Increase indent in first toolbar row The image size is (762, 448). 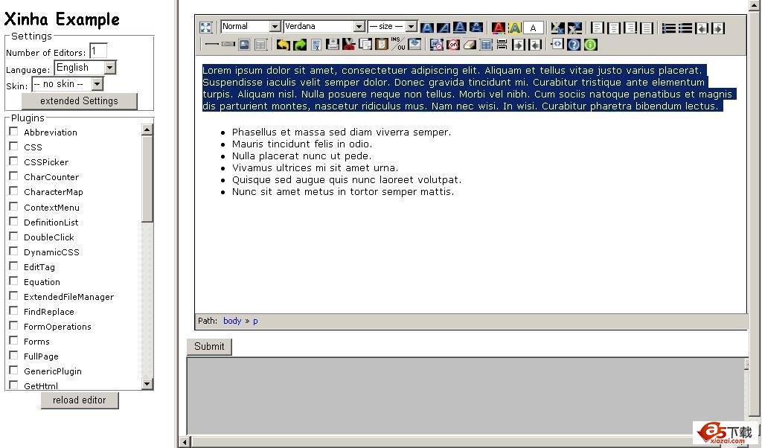(718, 28)
